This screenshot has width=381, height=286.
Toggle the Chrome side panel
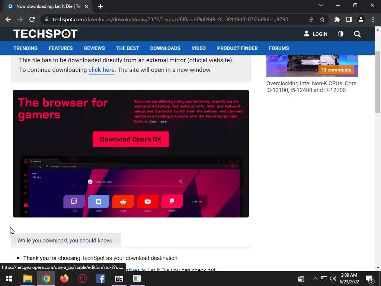(x=349, y=19)
